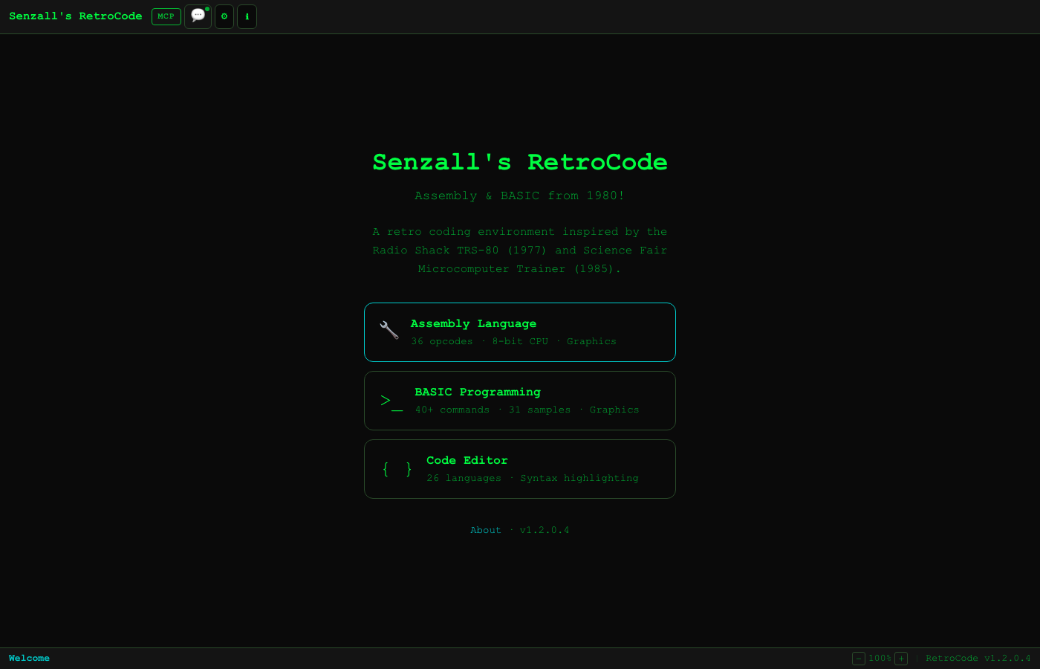Select the curly braces icon on Code Editor card
The width and height of the screenshot is (1040, 669).
396,469
